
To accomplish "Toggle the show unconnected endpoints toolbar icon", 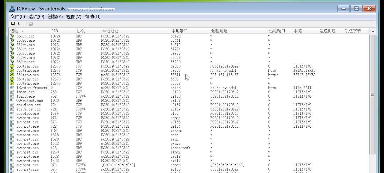I will [x=25, y=24].
